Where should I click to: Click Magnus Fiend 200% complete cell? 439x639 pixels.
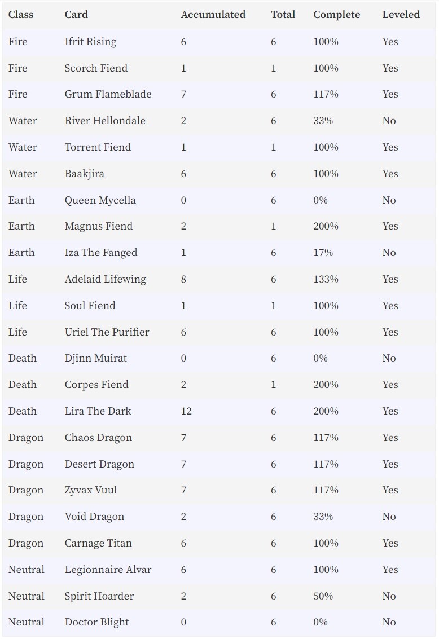326,226
